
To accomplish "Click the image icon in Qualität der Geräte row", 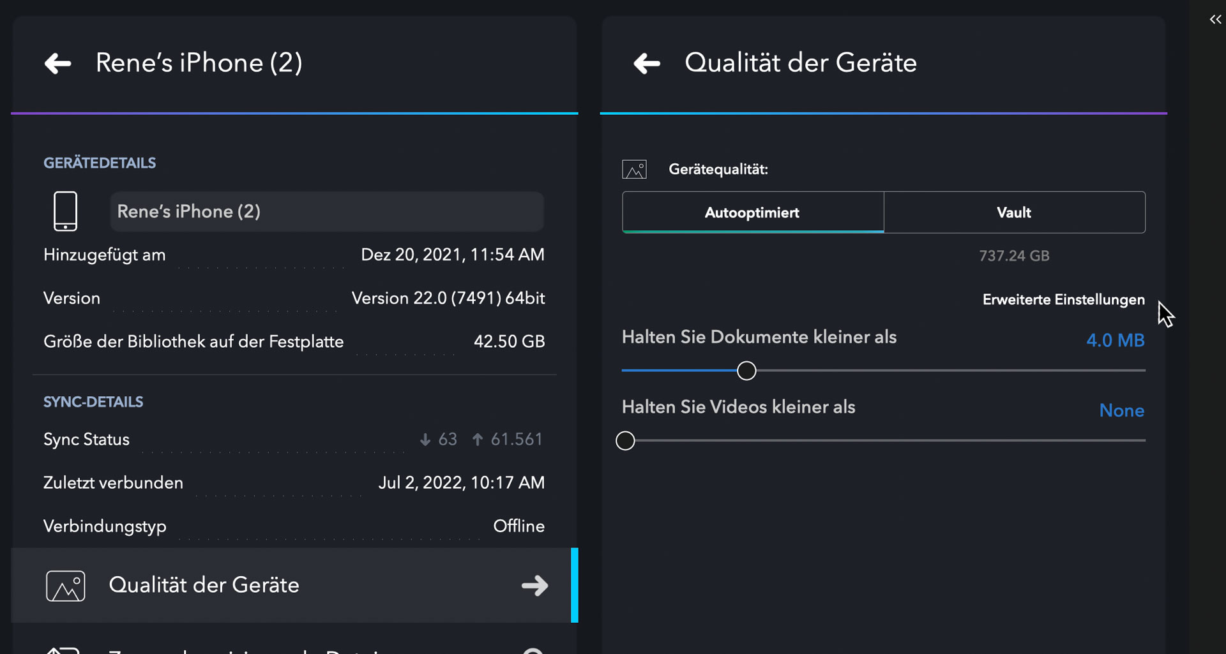I will click(66, 586).
